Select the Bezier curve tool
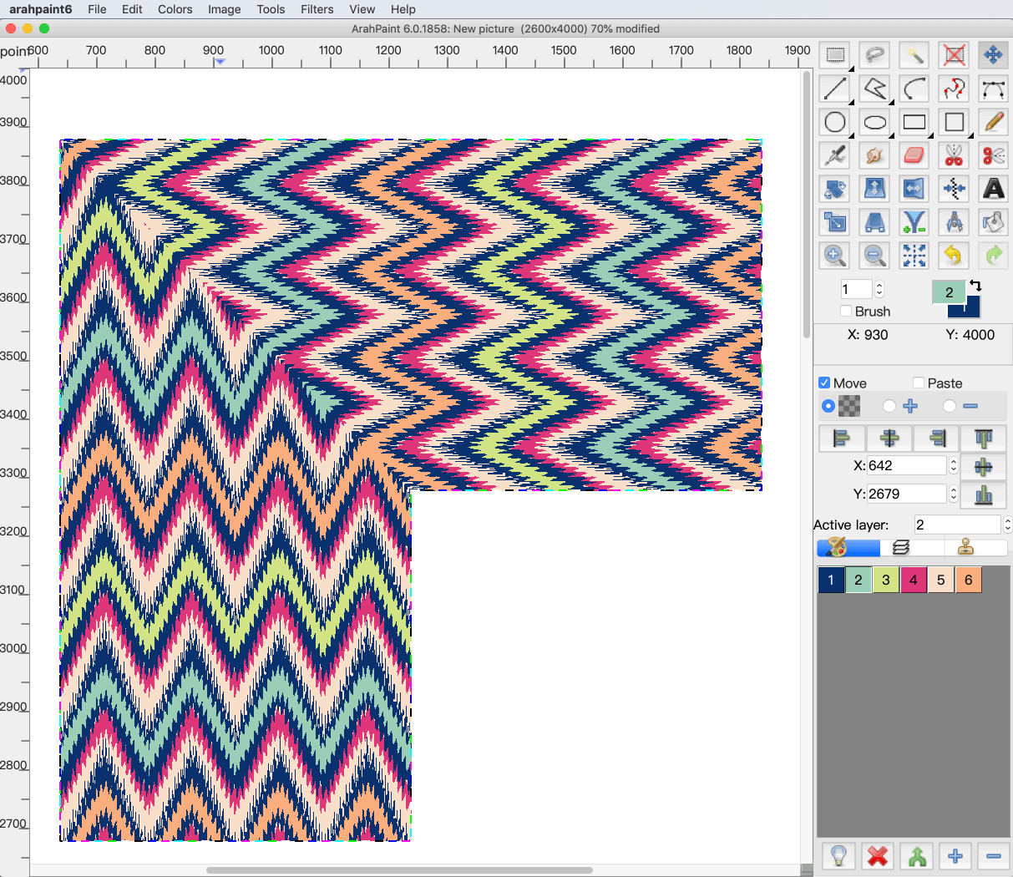This screenshot has width=1013, height=877. pyautogui.click(x=994, y=89)
